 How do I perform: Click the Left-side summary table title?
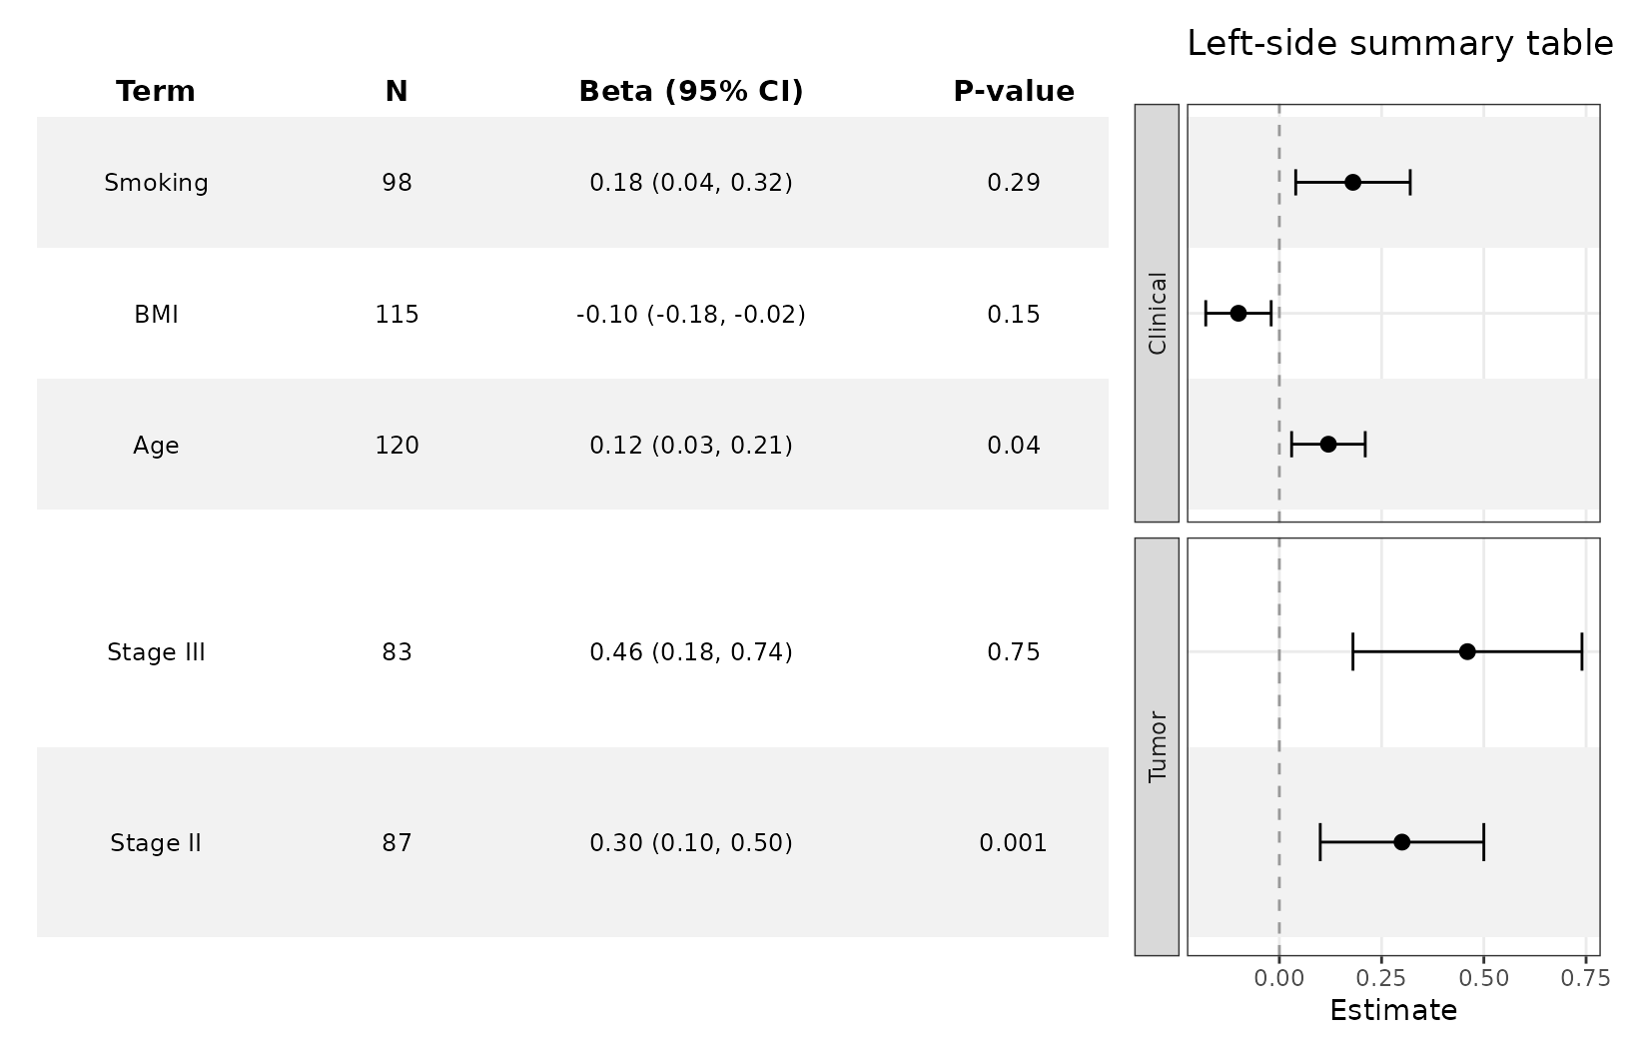[1399, 44]
